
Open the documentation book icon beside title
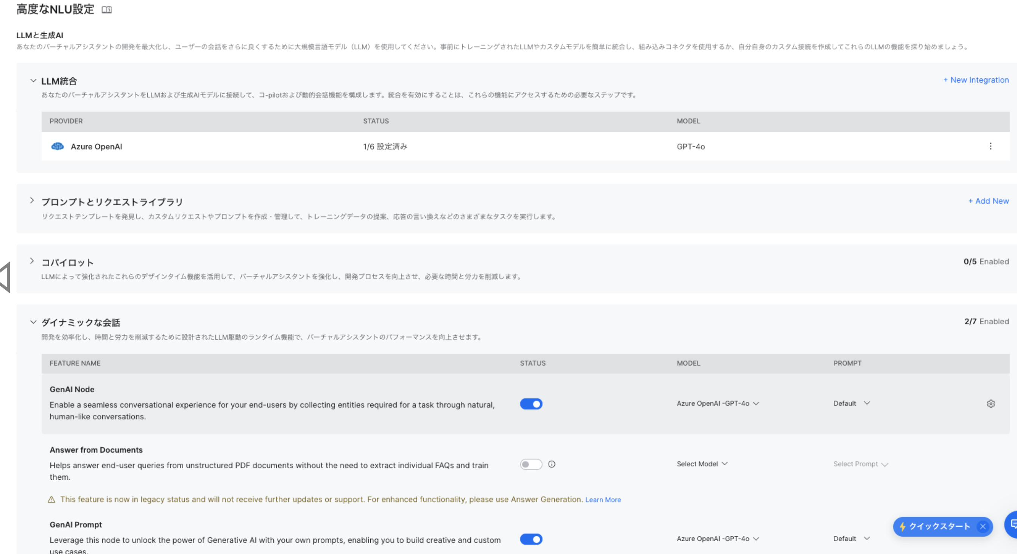click(x=107, y=9)
